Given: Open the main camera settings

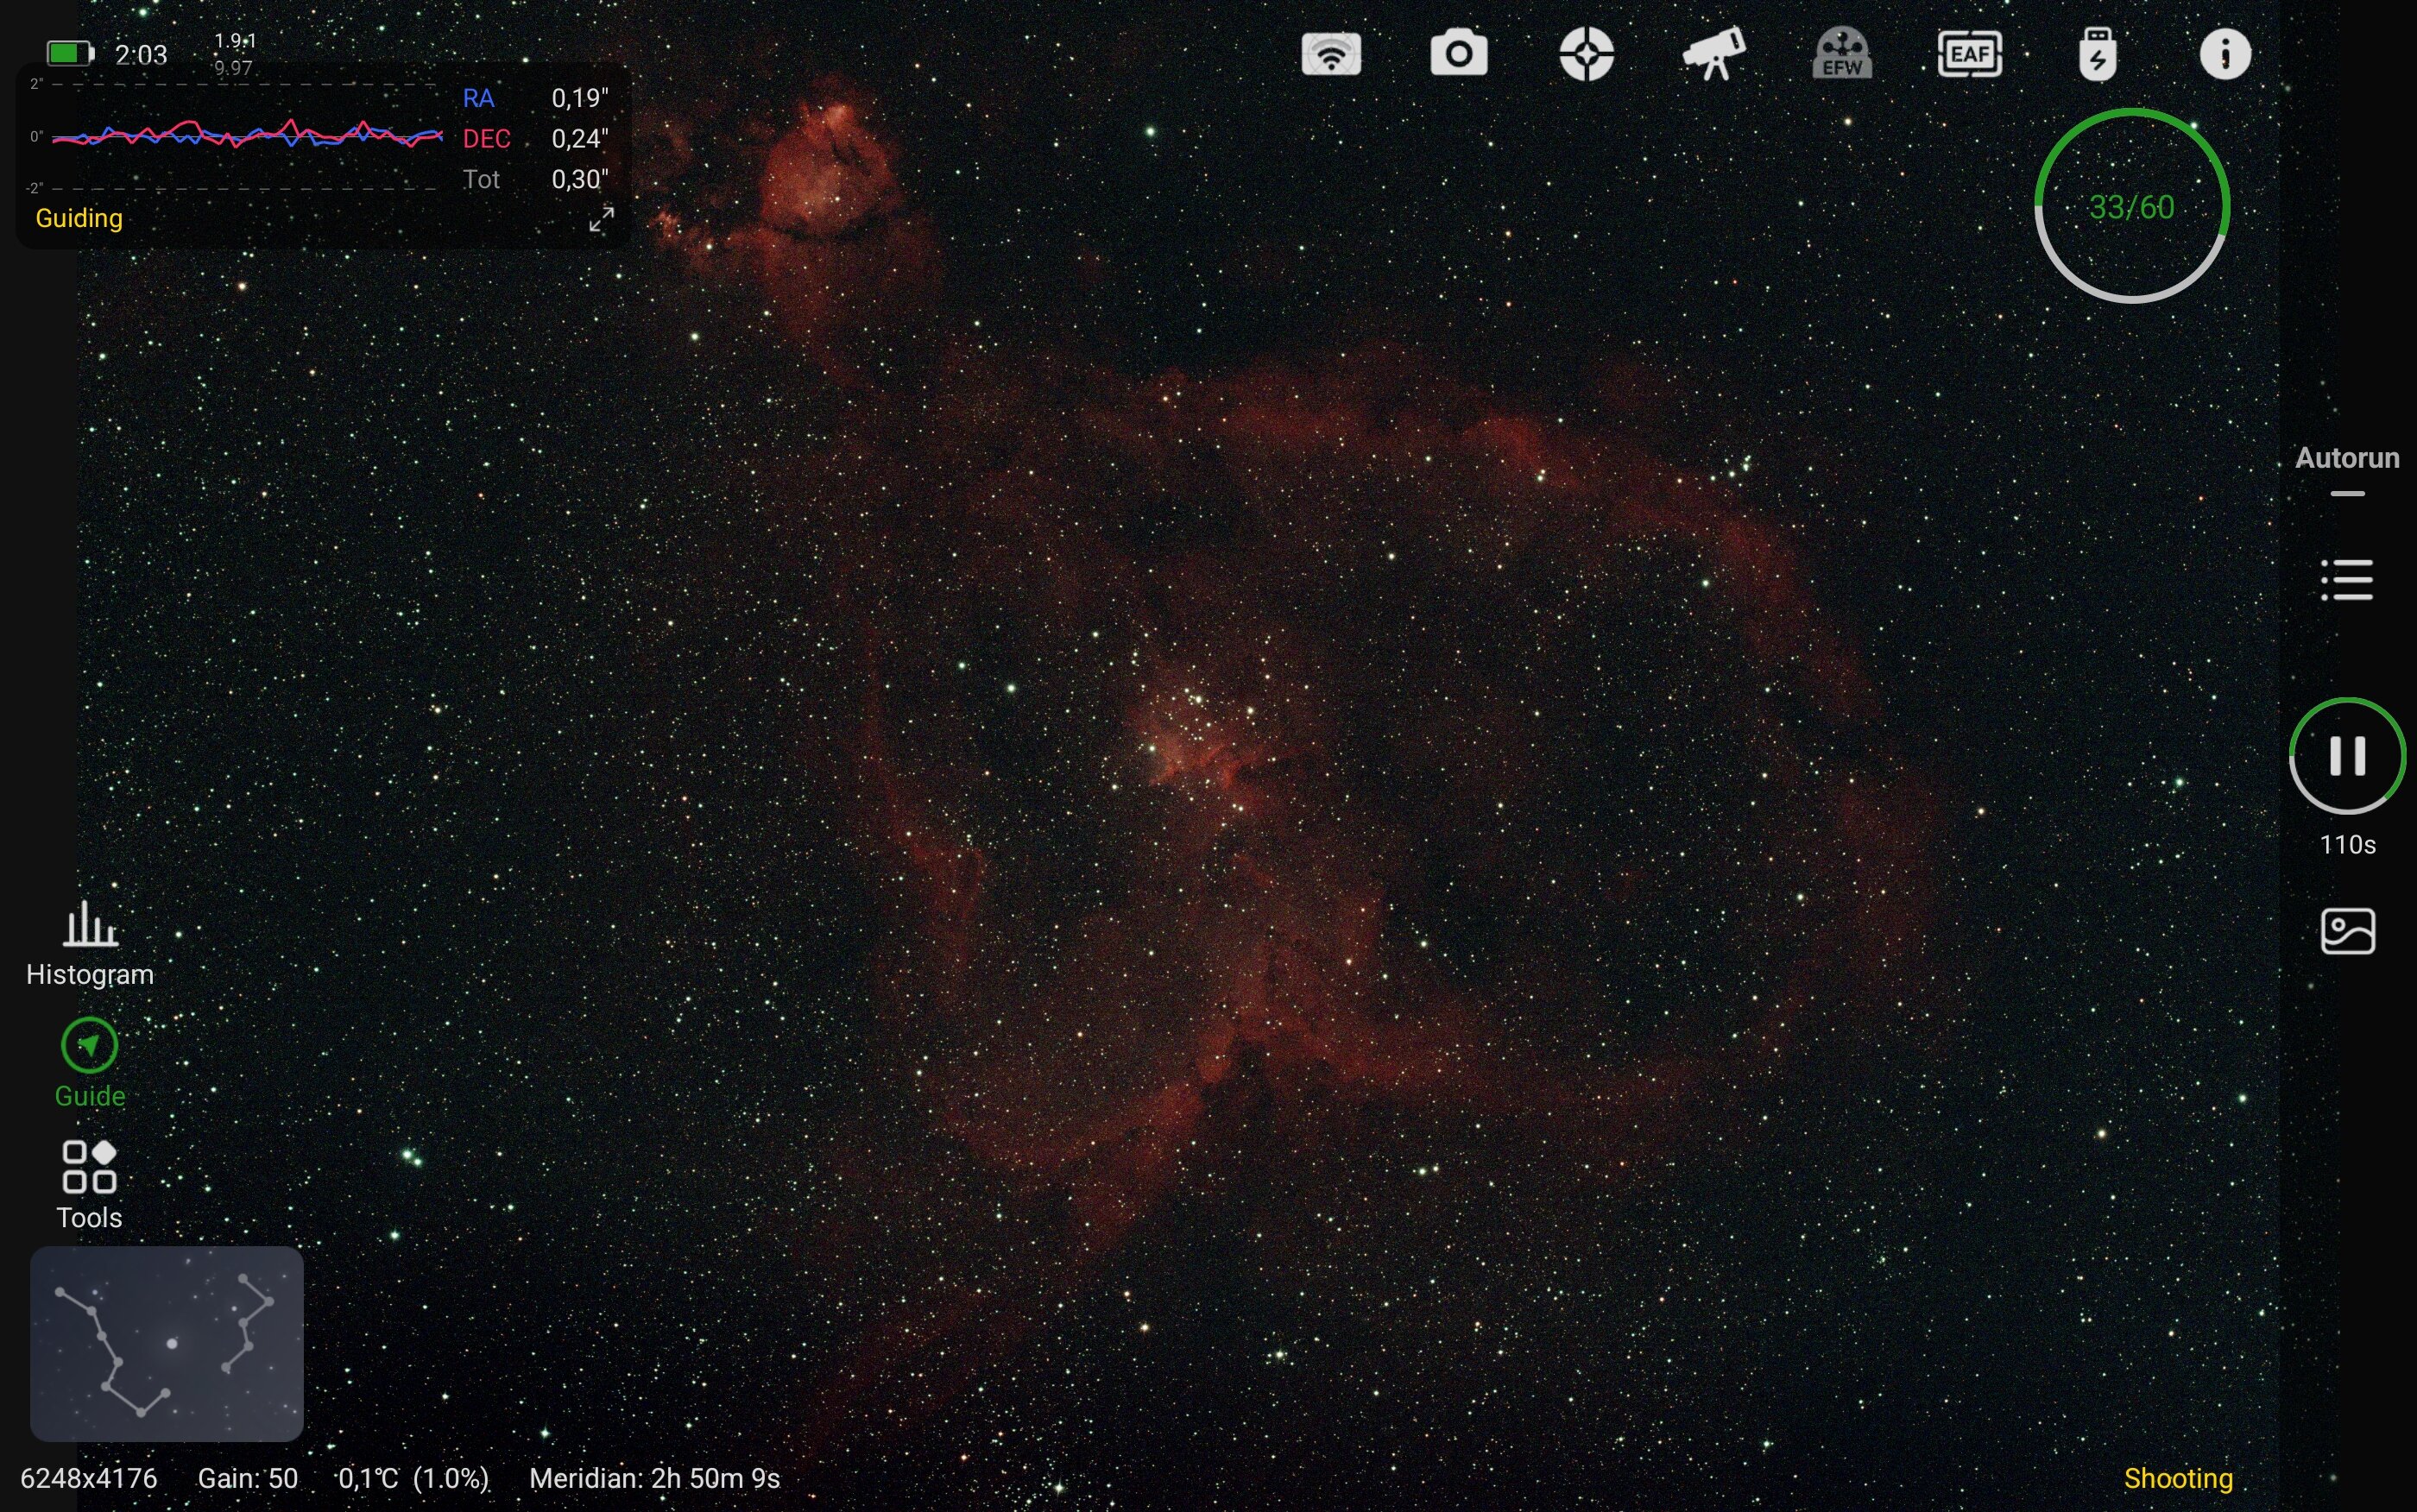Looking at the screenshot, I should click(x=1458, y=54).
